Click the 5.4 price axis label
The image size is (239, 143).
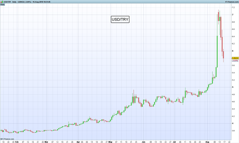point(233,73)
